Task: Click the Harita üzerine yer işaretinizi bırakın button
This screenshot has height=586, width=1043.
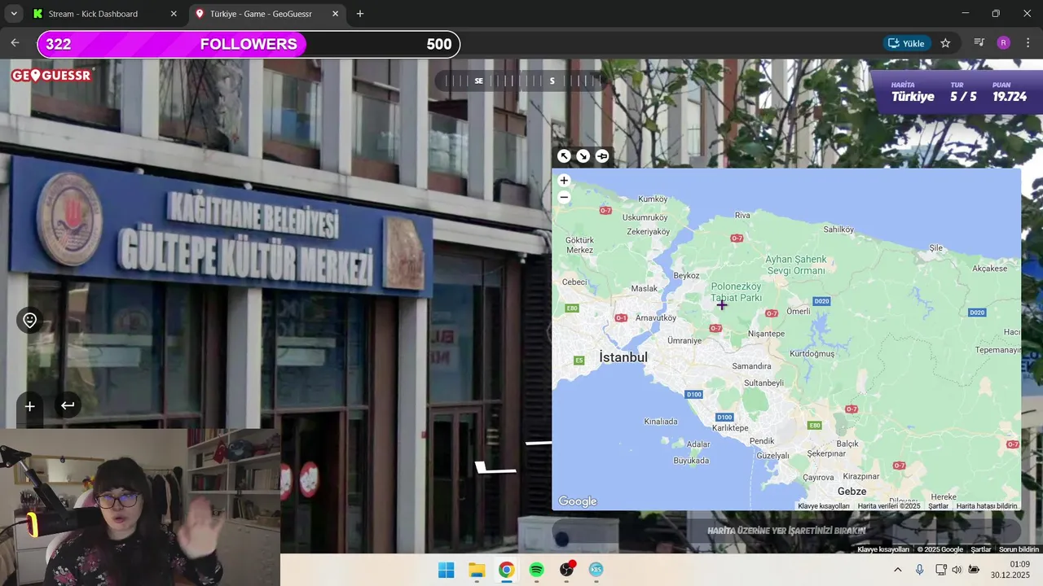Action: pos(786,531)
